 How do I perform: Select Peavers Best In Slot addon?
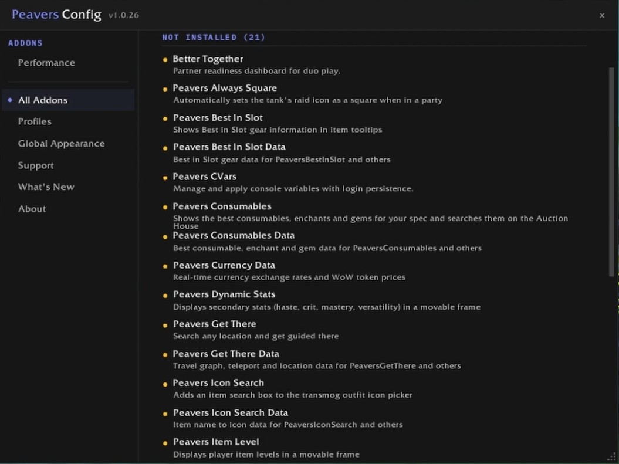(218, 118)
